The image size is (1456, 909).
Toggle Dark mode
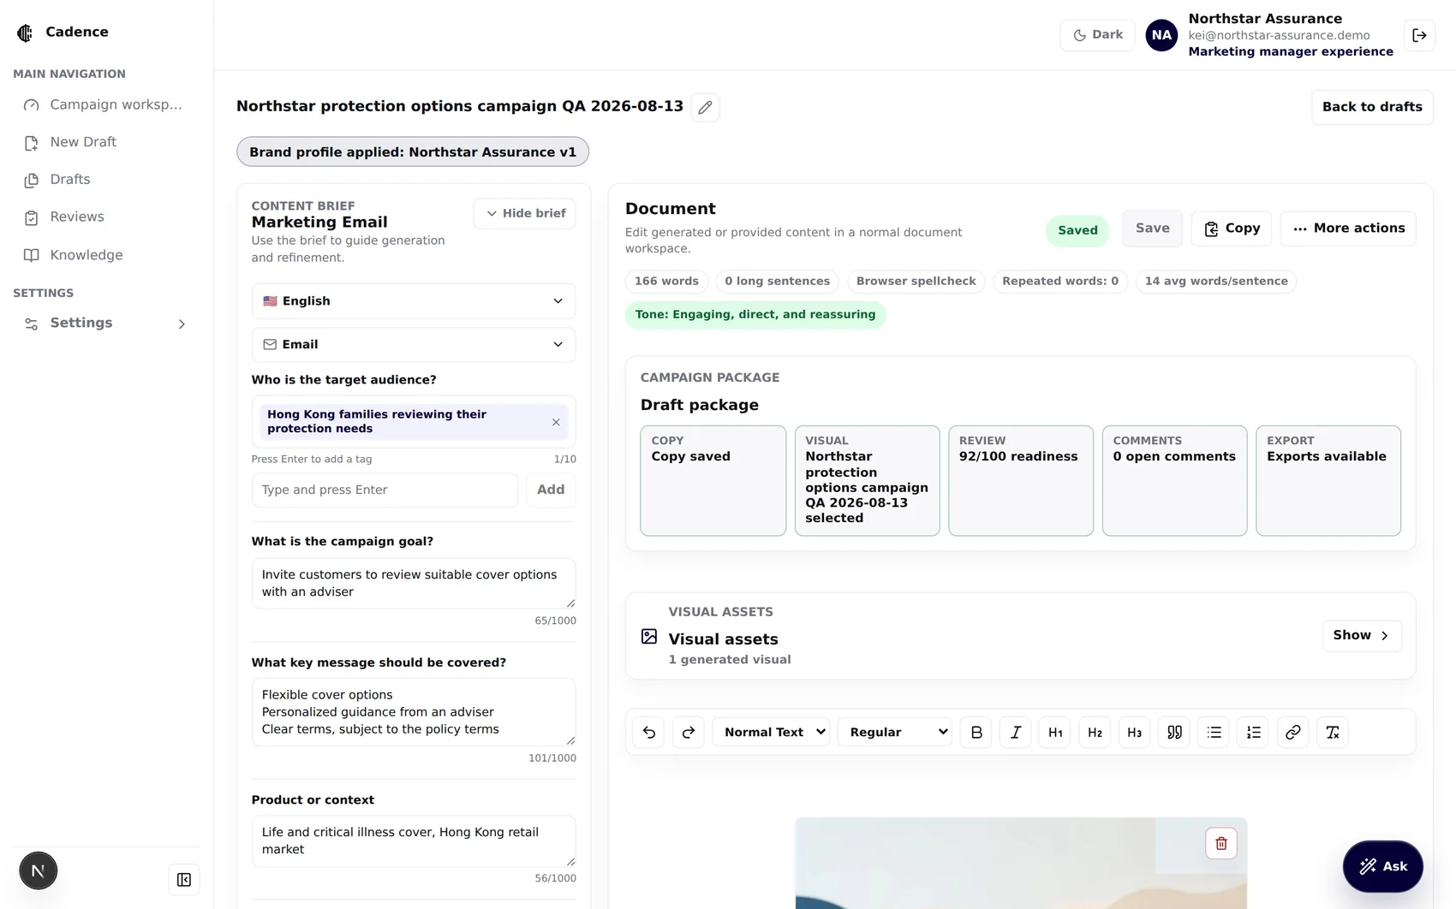tap(1097, 35)
